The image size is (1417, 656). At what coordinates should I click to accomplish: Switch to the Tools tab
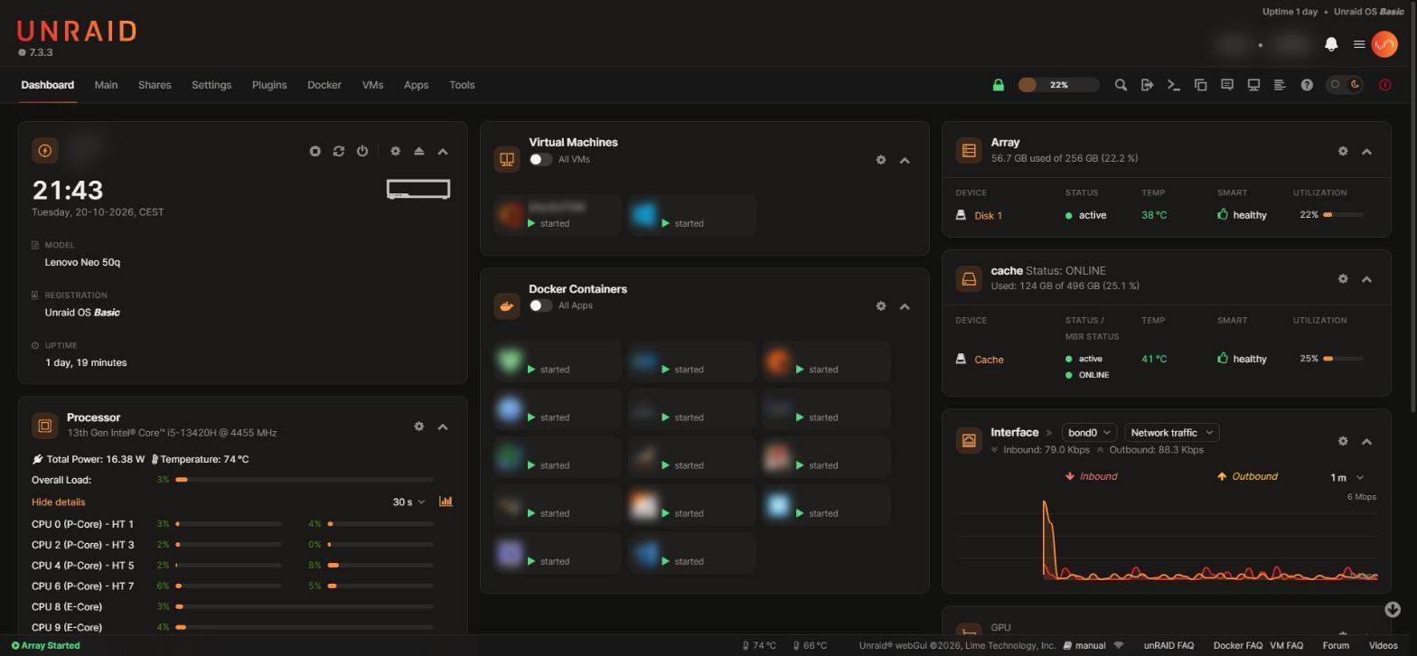click(x=462, y=85)
